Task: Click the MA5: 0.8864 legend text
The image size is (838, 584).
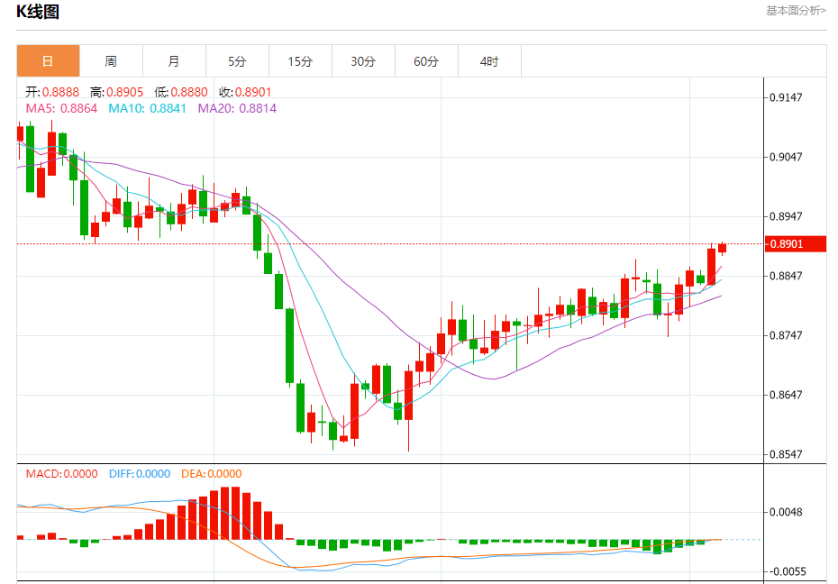Action: click(x=61, y=108)
